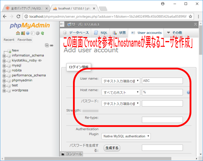Open Chrome three-dot menu

coord(198,17)
